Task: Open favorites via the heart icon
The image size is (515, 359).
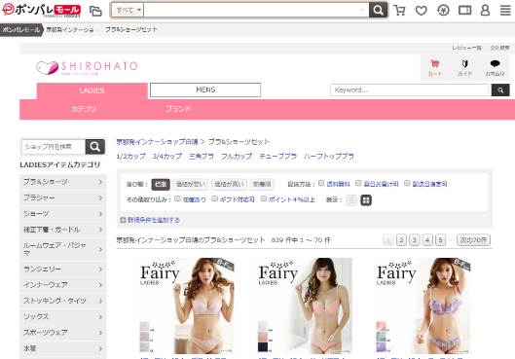Action: pos(422,11)
